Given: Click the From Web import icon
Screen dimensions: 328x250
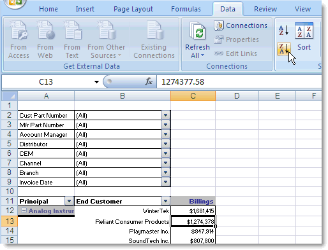Looking at the screenshot, I should (45, 39).
